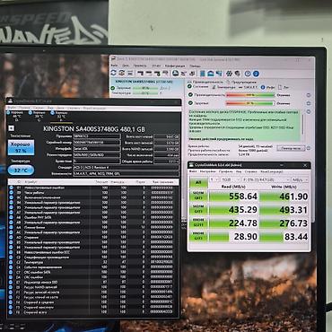Click the blue status circle of row E7 износа SSD
Screen dimensions: 332x332
coord(12,282)
